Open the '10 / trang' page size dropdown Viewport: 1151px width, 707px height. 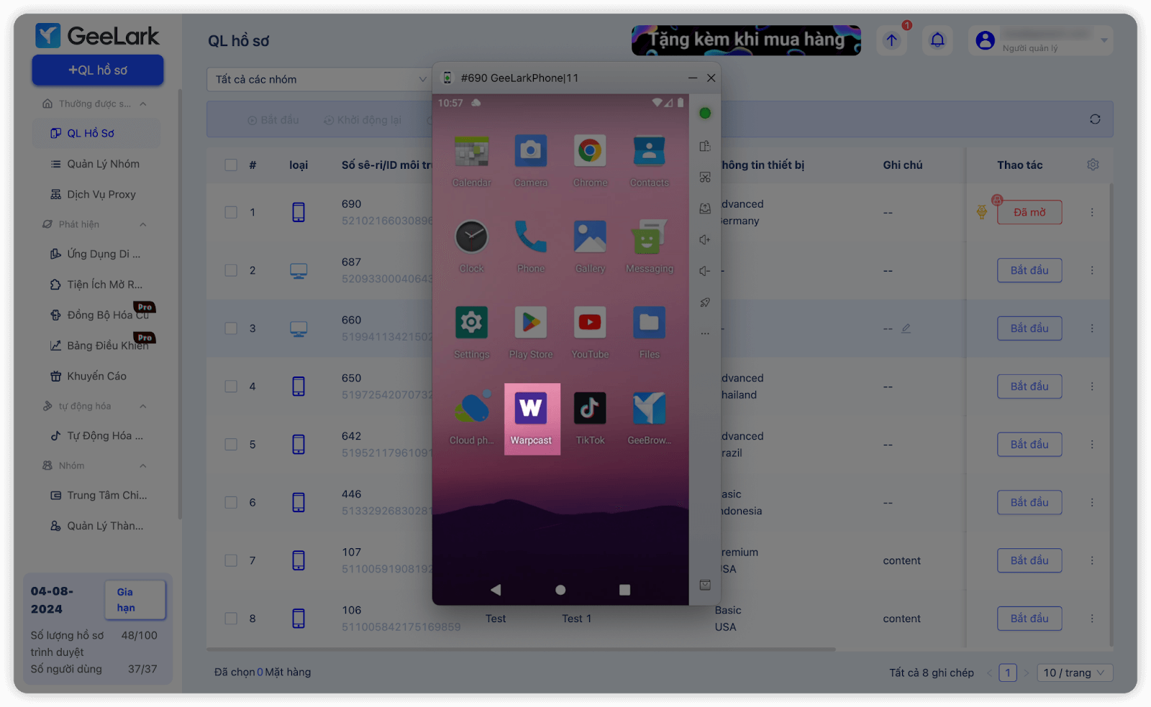1076,673
